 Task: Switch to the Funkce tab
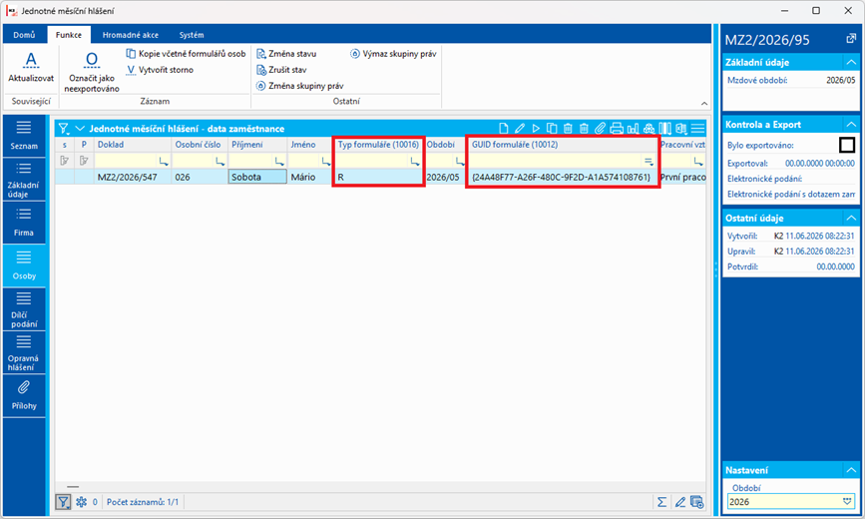(x=69, y=35)
